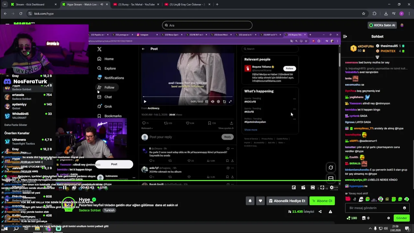Open File Explorer from taskbar
Screen dimensions: 414x233
pyautogui.click(x=37, y=228)
